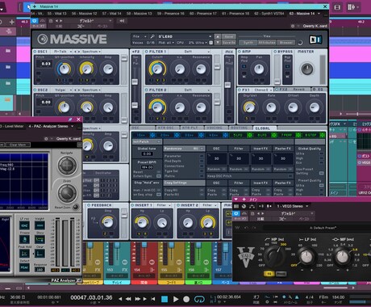Screen dimensions: 371x307
Task: Click the Master volume knob in Massive
Action: click(x=306, y=69)
